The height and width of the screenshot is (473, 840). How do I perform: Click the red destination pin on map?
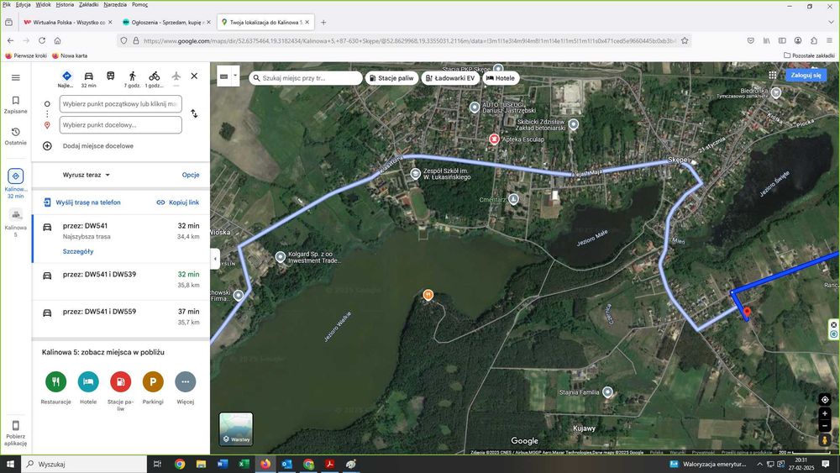click(x=747, y=313)
